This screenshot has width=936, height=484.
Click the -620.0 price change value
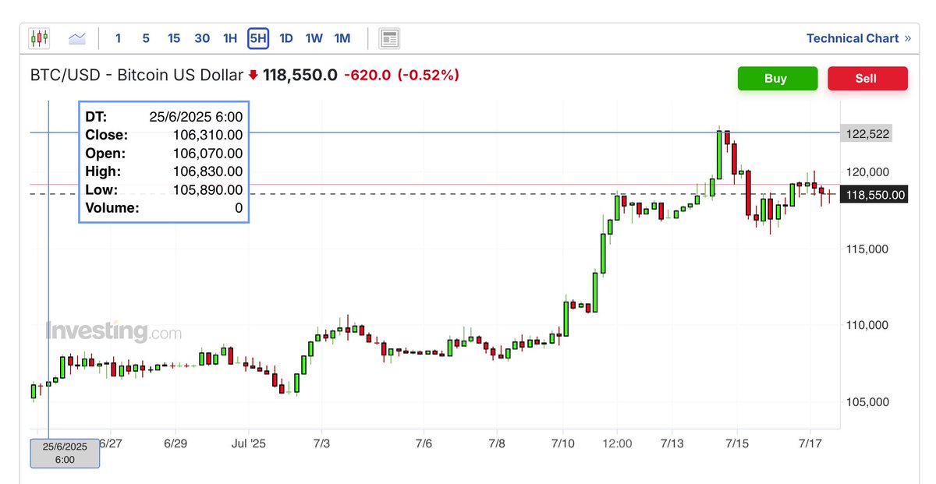coord(367,76)
